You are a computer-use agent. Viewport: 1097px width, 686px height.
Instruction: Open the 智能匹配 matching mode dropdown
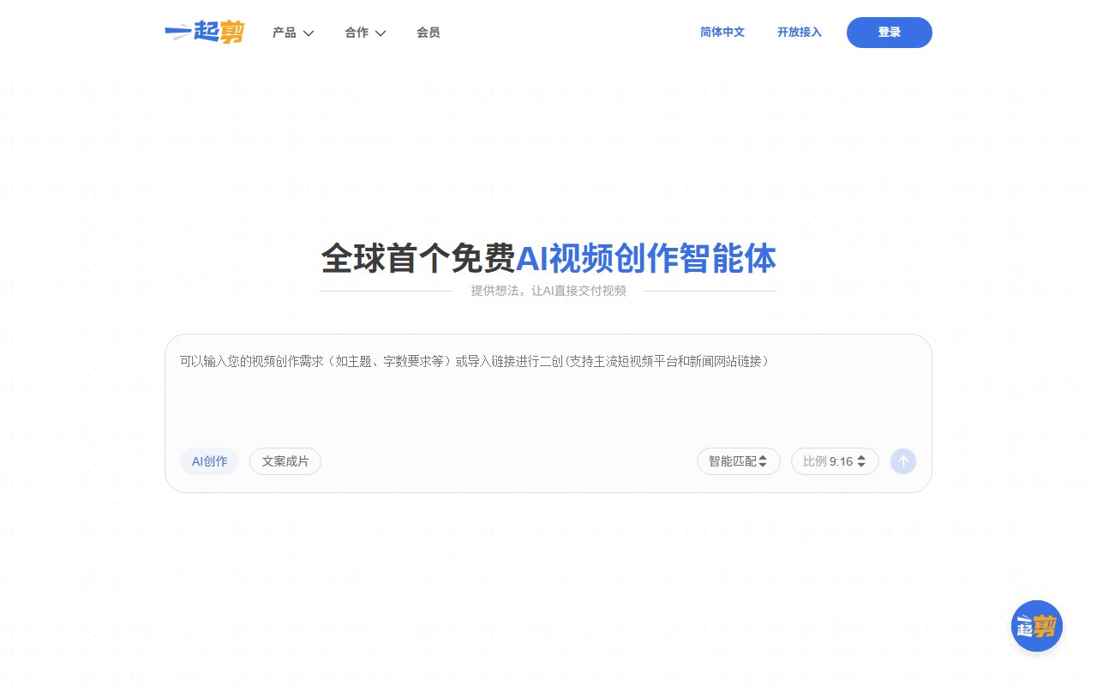click(x=739, y=461)
